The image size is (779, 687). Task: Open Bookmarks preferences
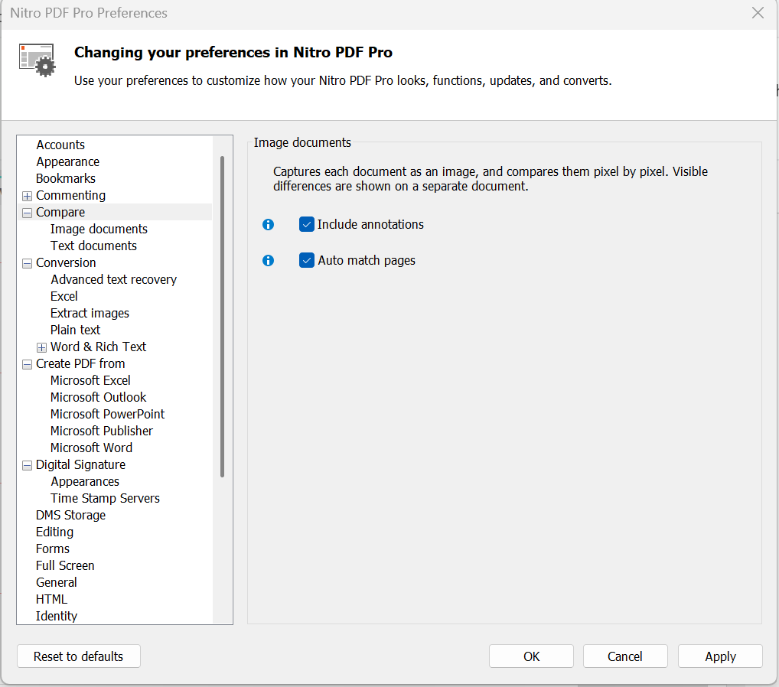(66, 178)
